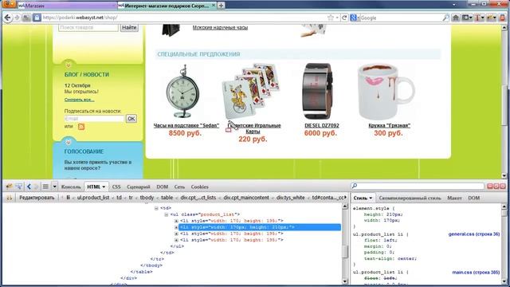Open Кружка "Грязная" product link

(390, 126)
